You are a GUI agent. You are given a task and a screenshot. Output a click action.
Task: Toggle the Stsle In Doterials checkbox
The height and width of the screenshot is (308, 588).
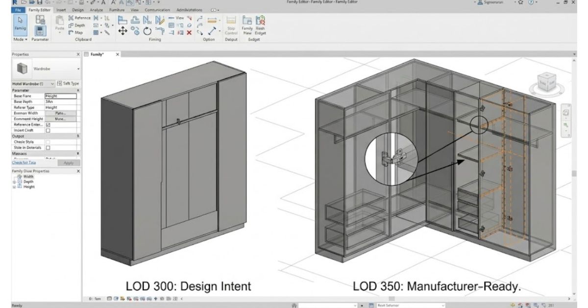pos(48,148)
